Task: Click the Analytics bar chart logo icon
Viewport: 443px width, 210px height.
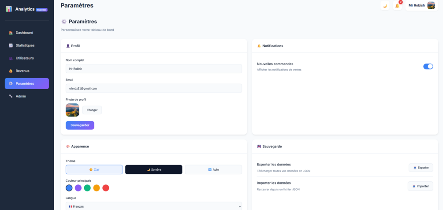Action: tap(9, 9)
